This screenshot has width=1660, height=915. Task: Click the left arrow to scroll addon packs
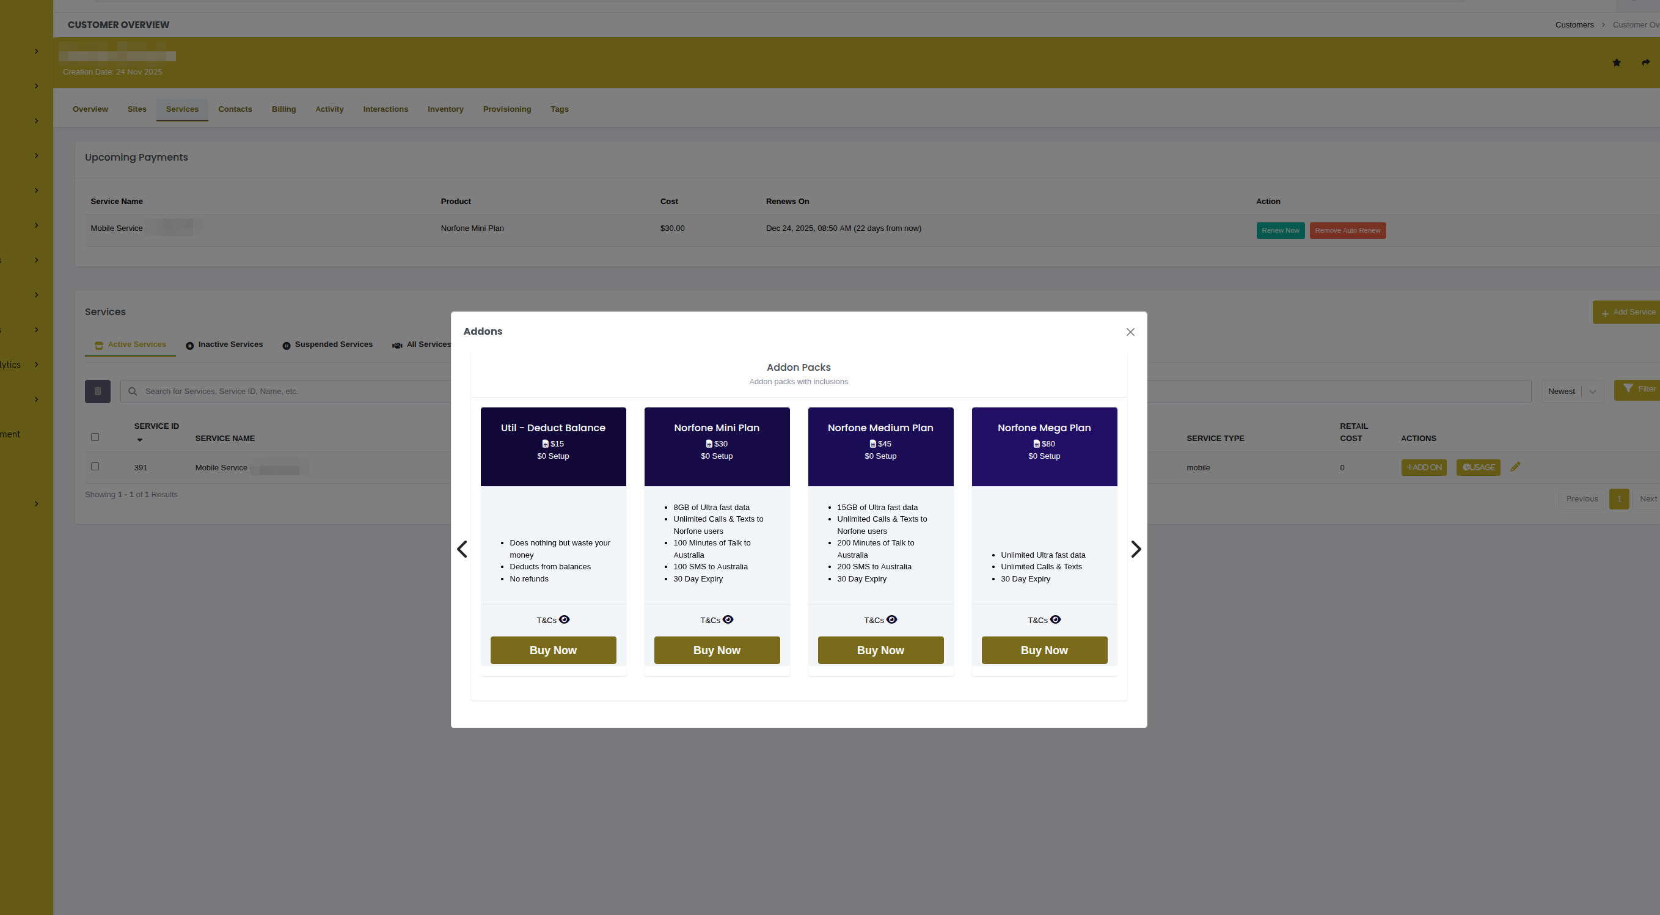click(462, 549)
